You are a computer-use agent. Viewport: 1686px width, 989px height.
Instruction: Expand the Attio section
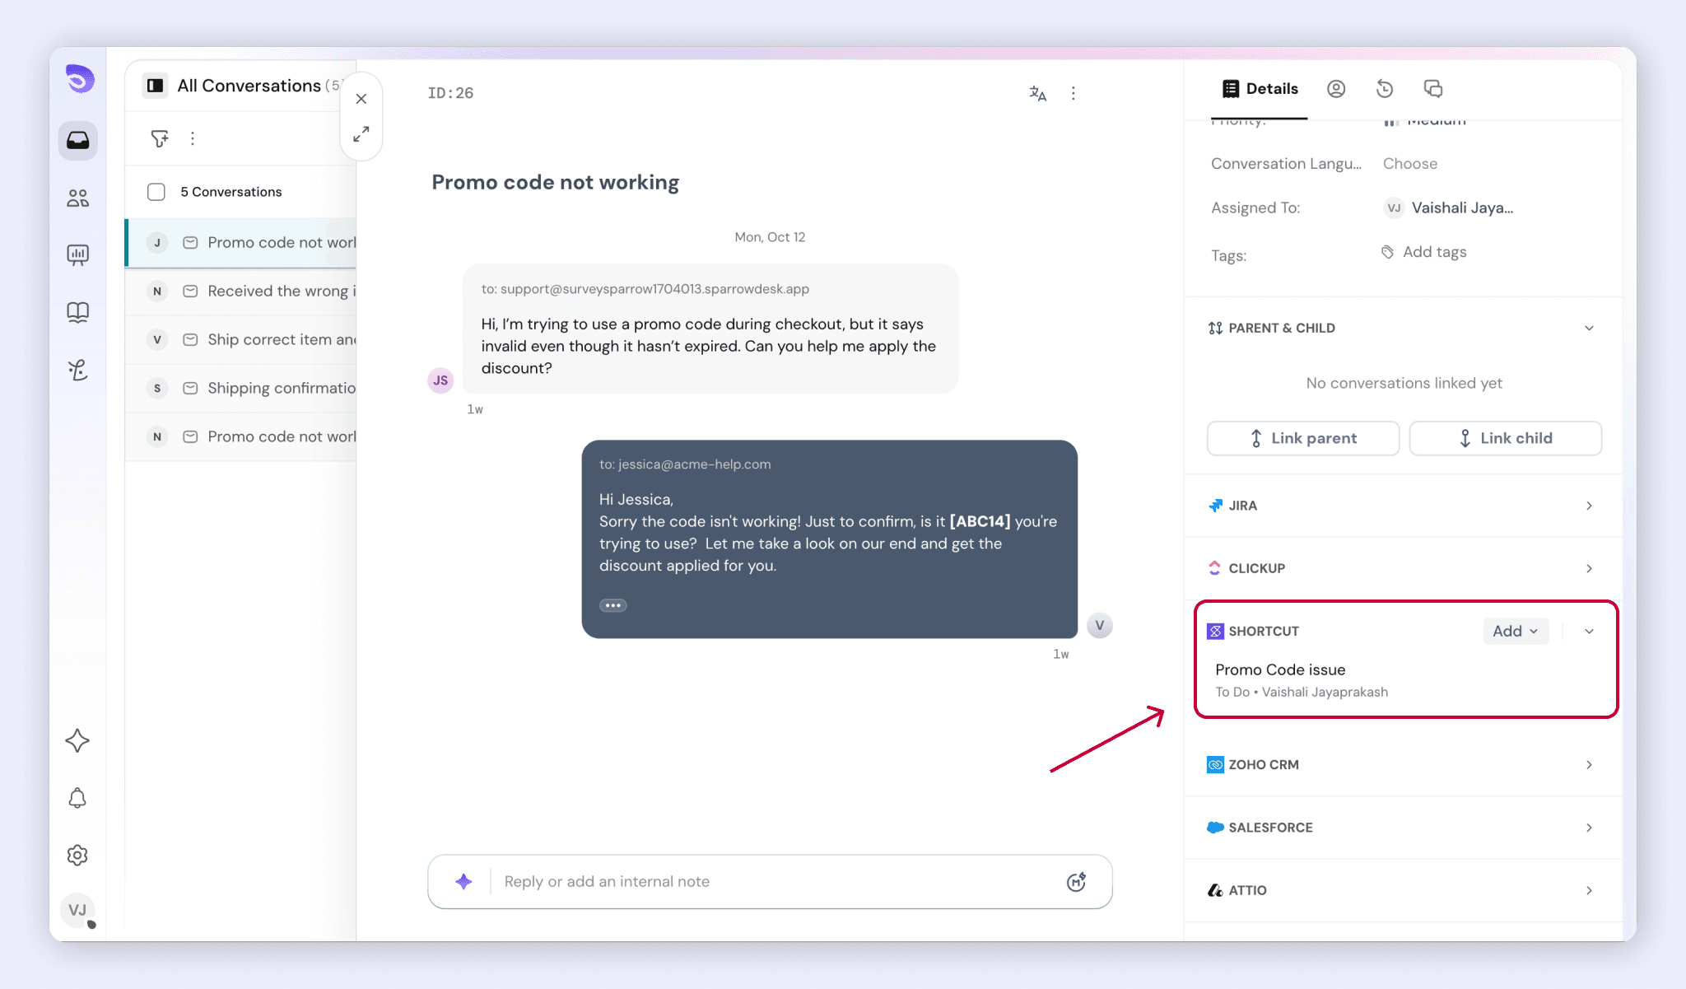pos(1589,890)
